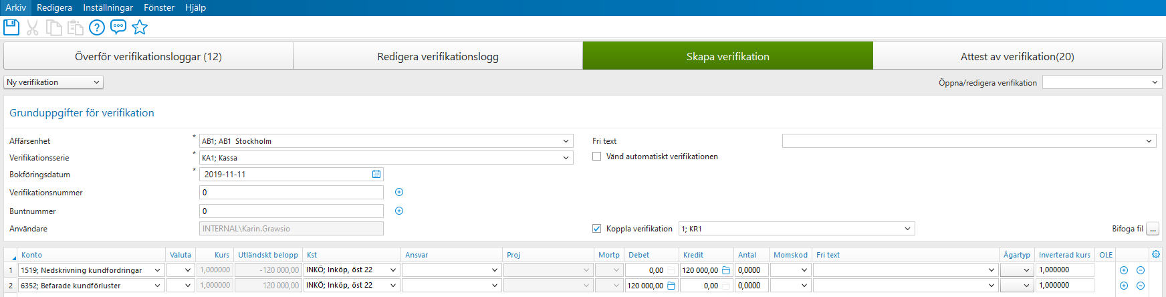The width and height of the screenshot is (1166, 297).
Task: Open Valuta dropdown in row 1
Action: 188,270
